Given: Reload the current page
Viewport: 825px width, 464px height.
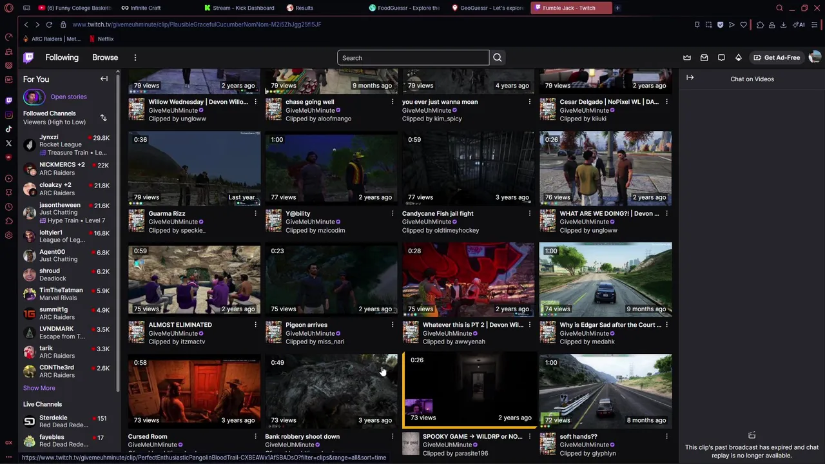Looking at the screenshot, I should click(x=49, y=24).
